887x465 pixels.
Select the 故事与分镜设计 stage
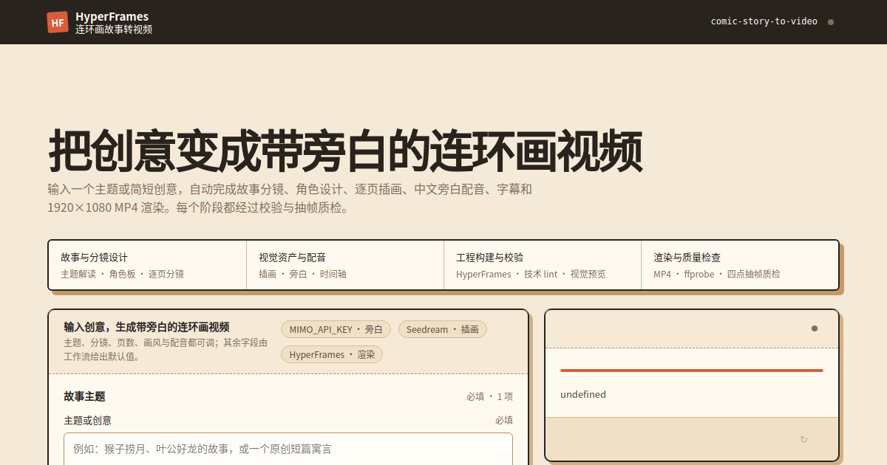[x=148, y=265]
